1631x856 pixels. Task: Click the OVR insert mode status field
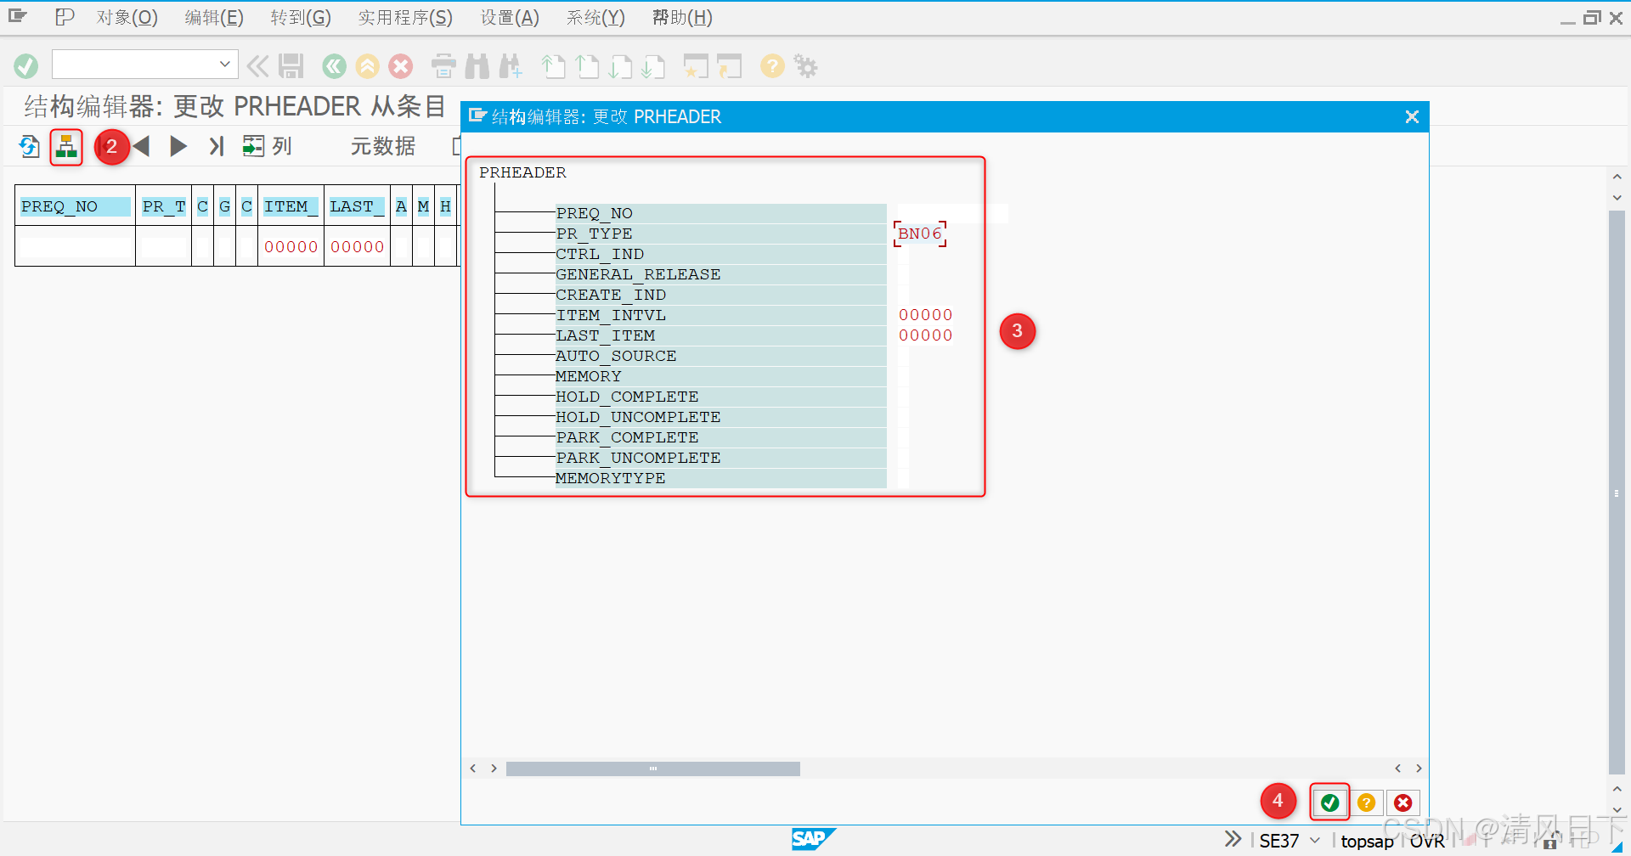tap(1427, 841)
